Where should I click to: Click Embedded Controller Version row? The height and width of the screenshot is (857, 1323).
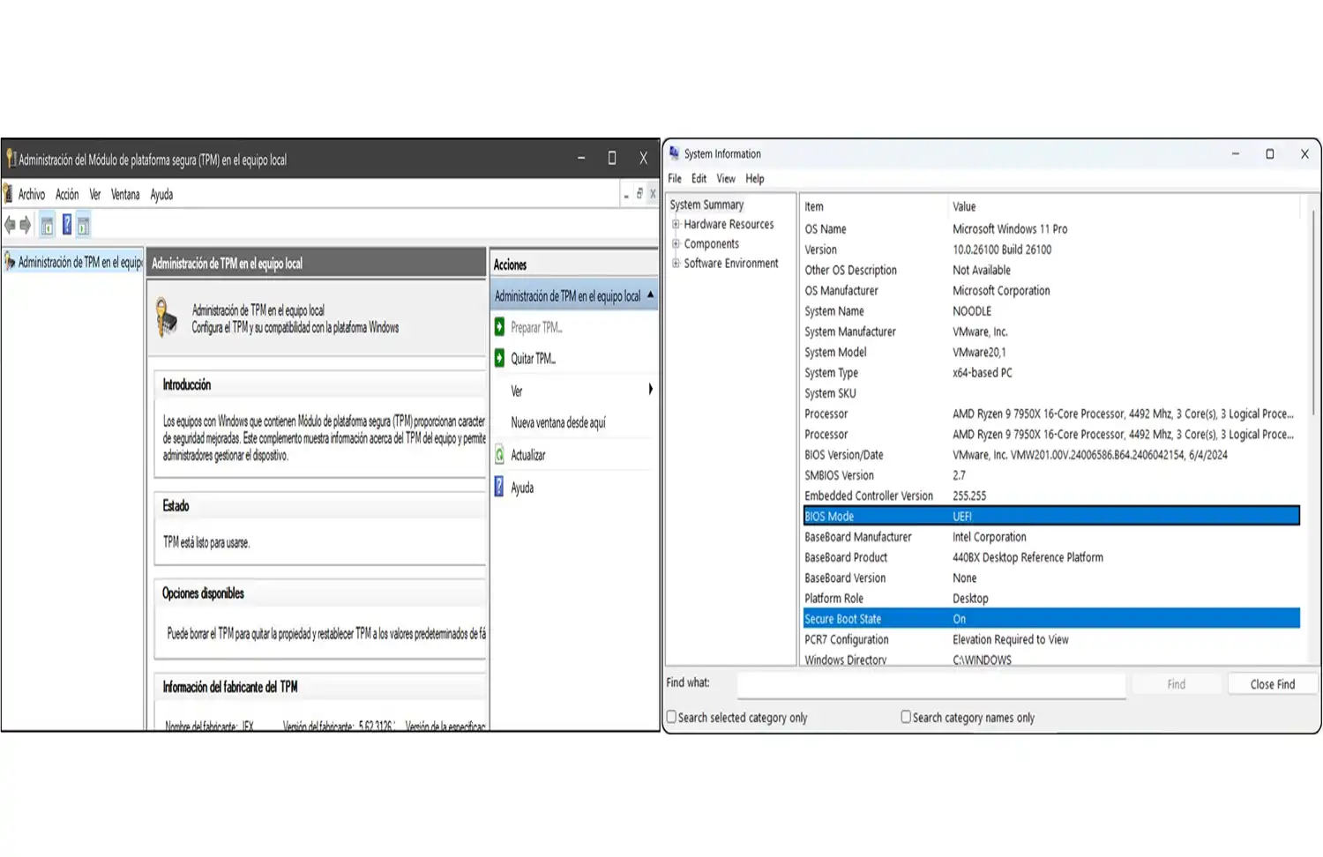[1051, 496]
